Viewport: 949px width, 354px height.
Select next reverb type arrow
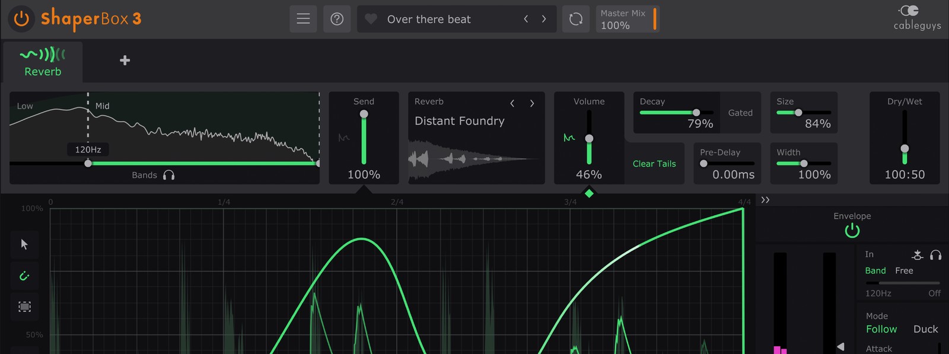coord(532,103)
